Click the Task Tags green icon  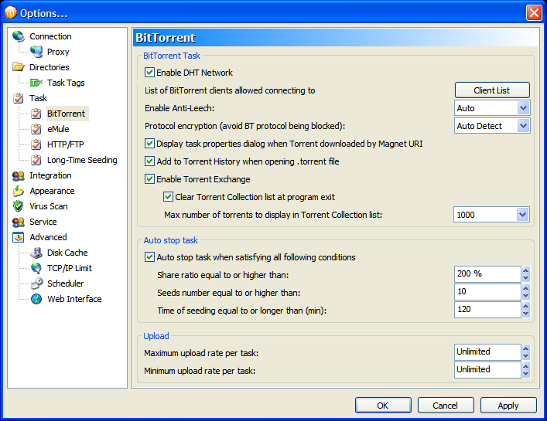pos(36,83)
